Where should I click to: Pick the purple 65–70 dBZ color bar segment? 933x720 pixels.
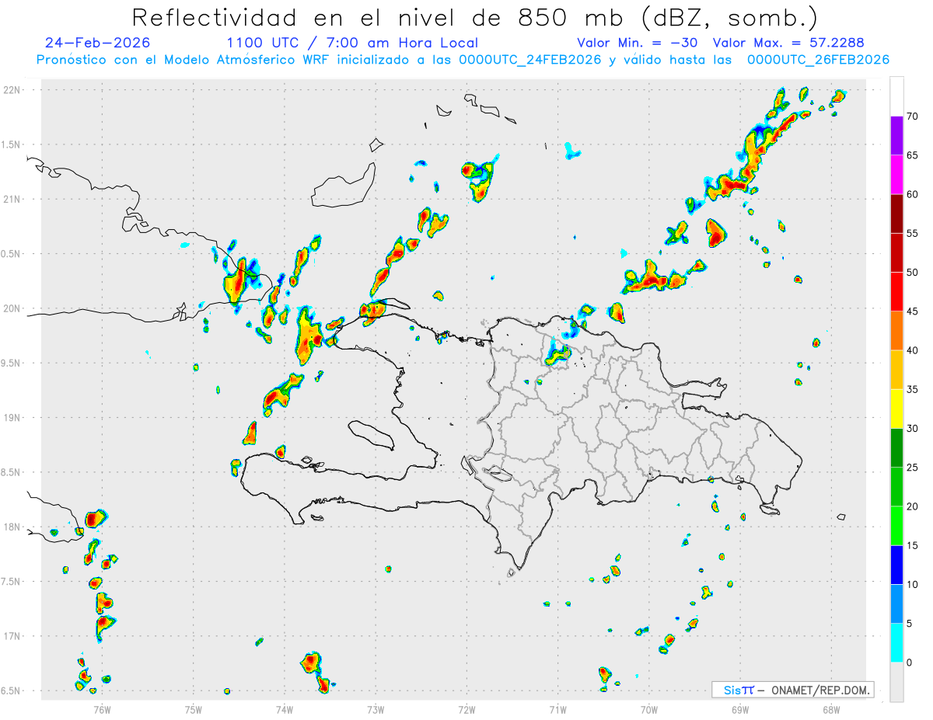pos(896,135)
